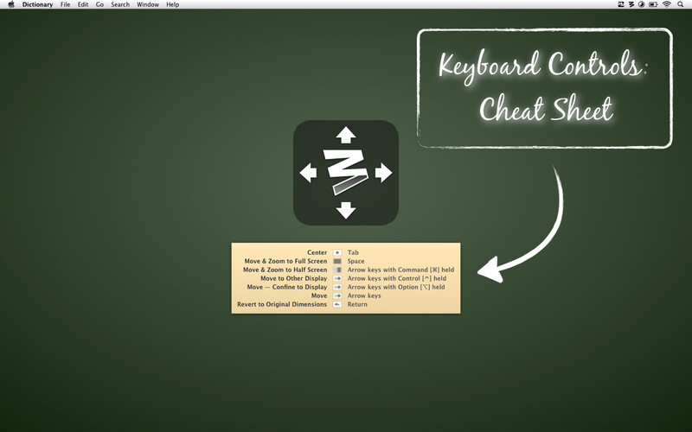This screenshot has width=692, height=432.
Task: Click the Confine to Display arrow icon
Action: 337,287
